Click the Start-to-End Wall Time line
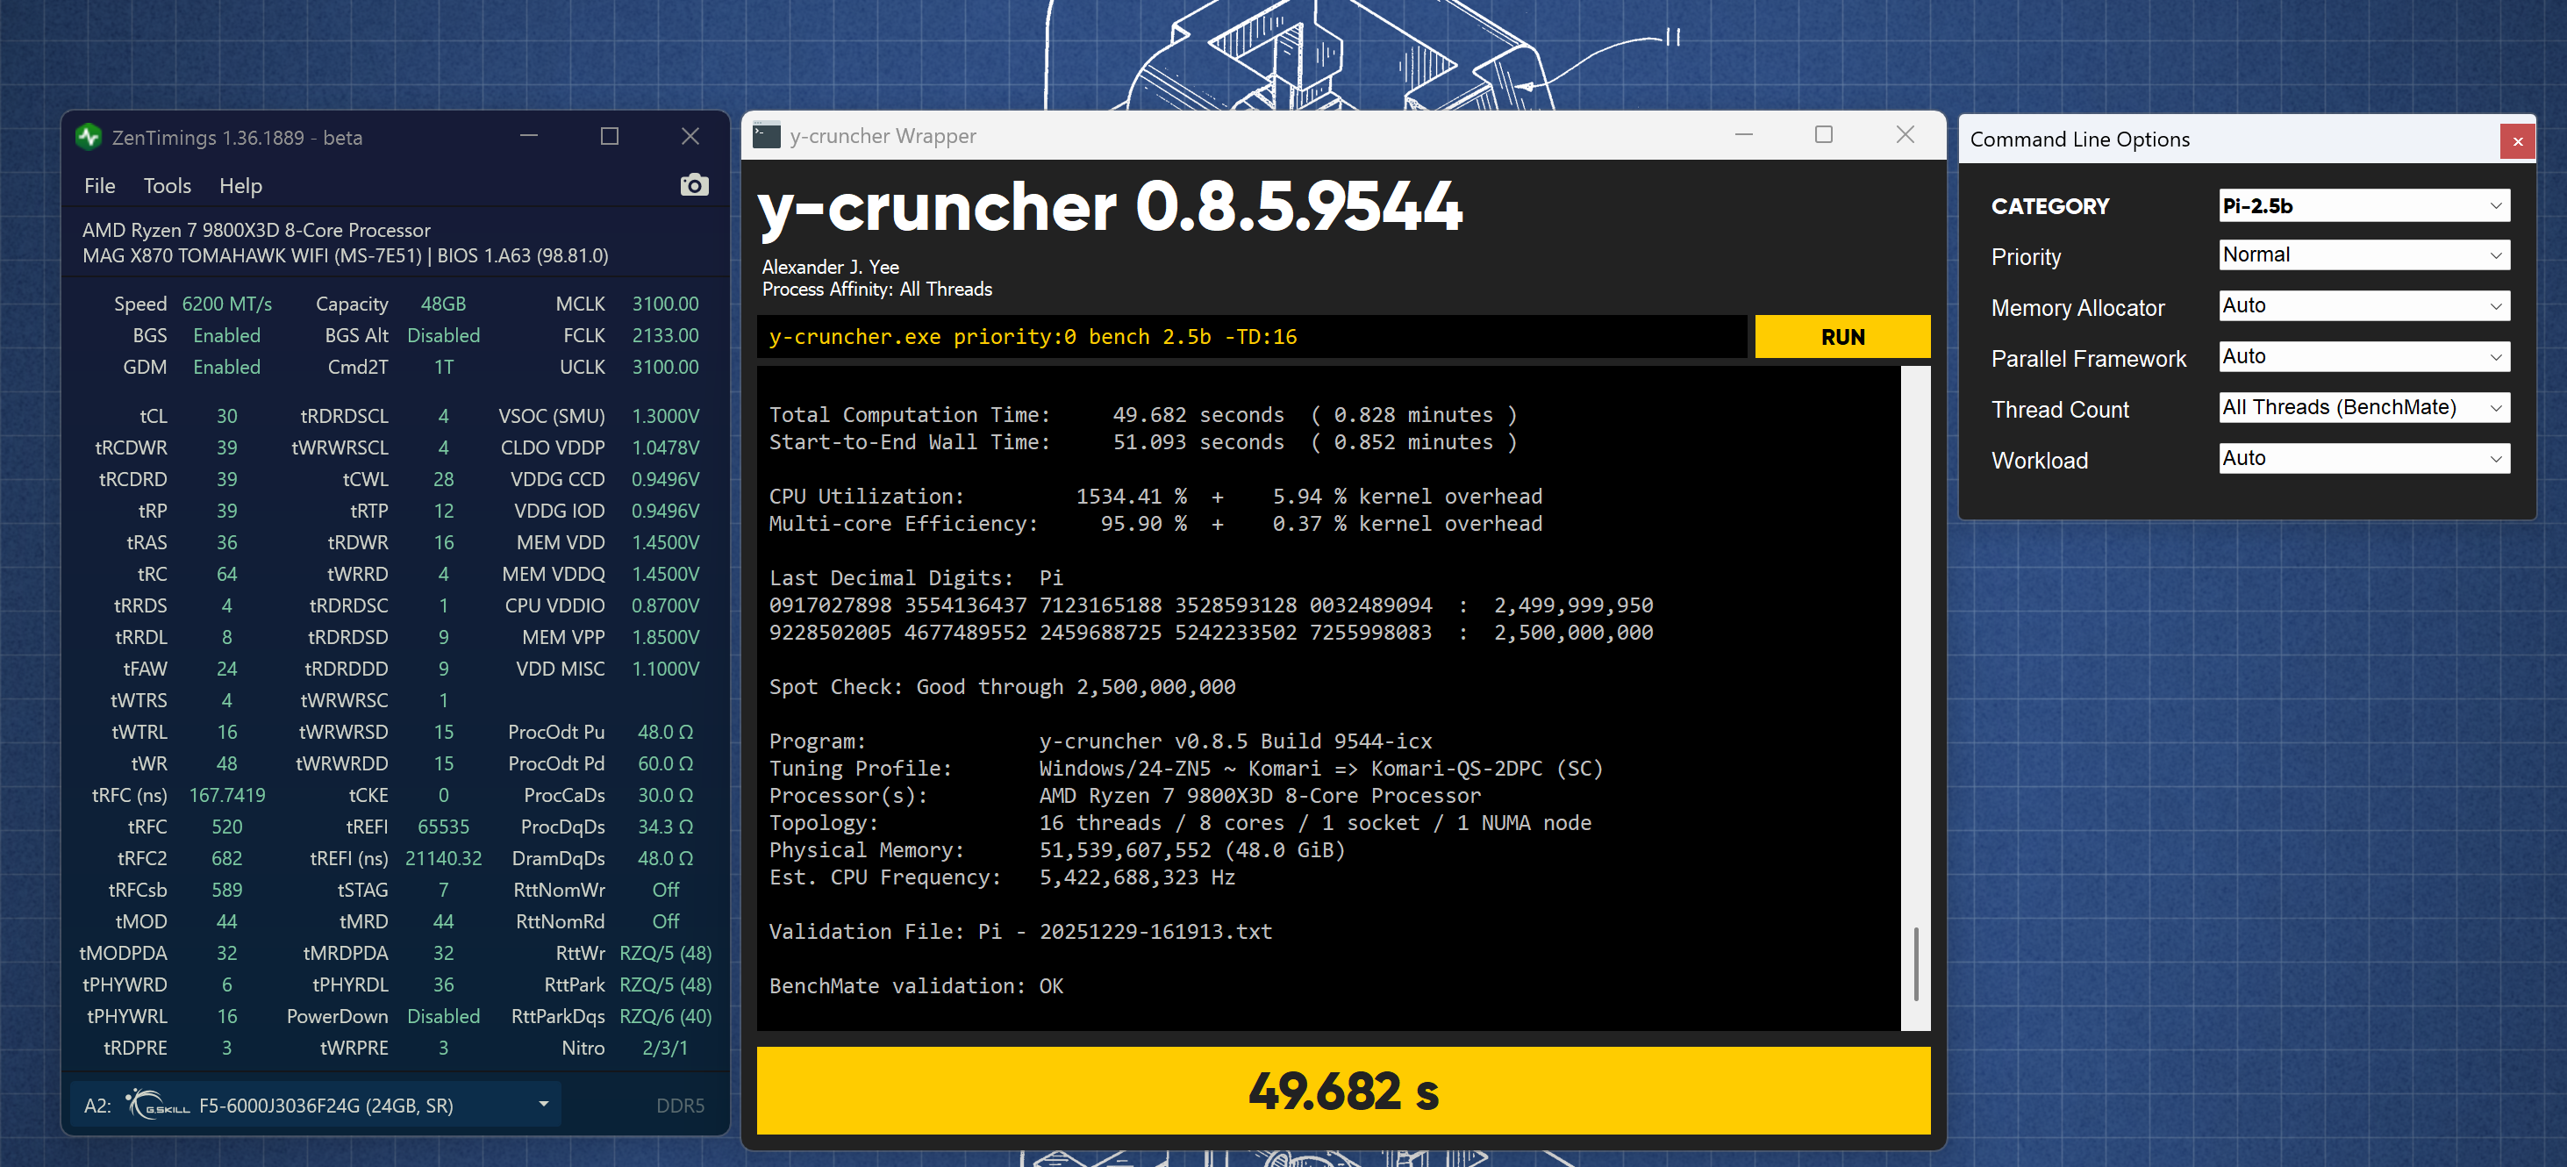 click(x=1144, y=441)
